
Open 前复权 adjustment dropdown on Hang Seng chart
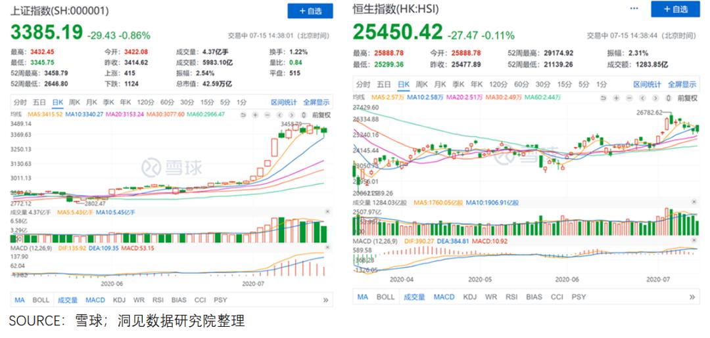point(688,98)
